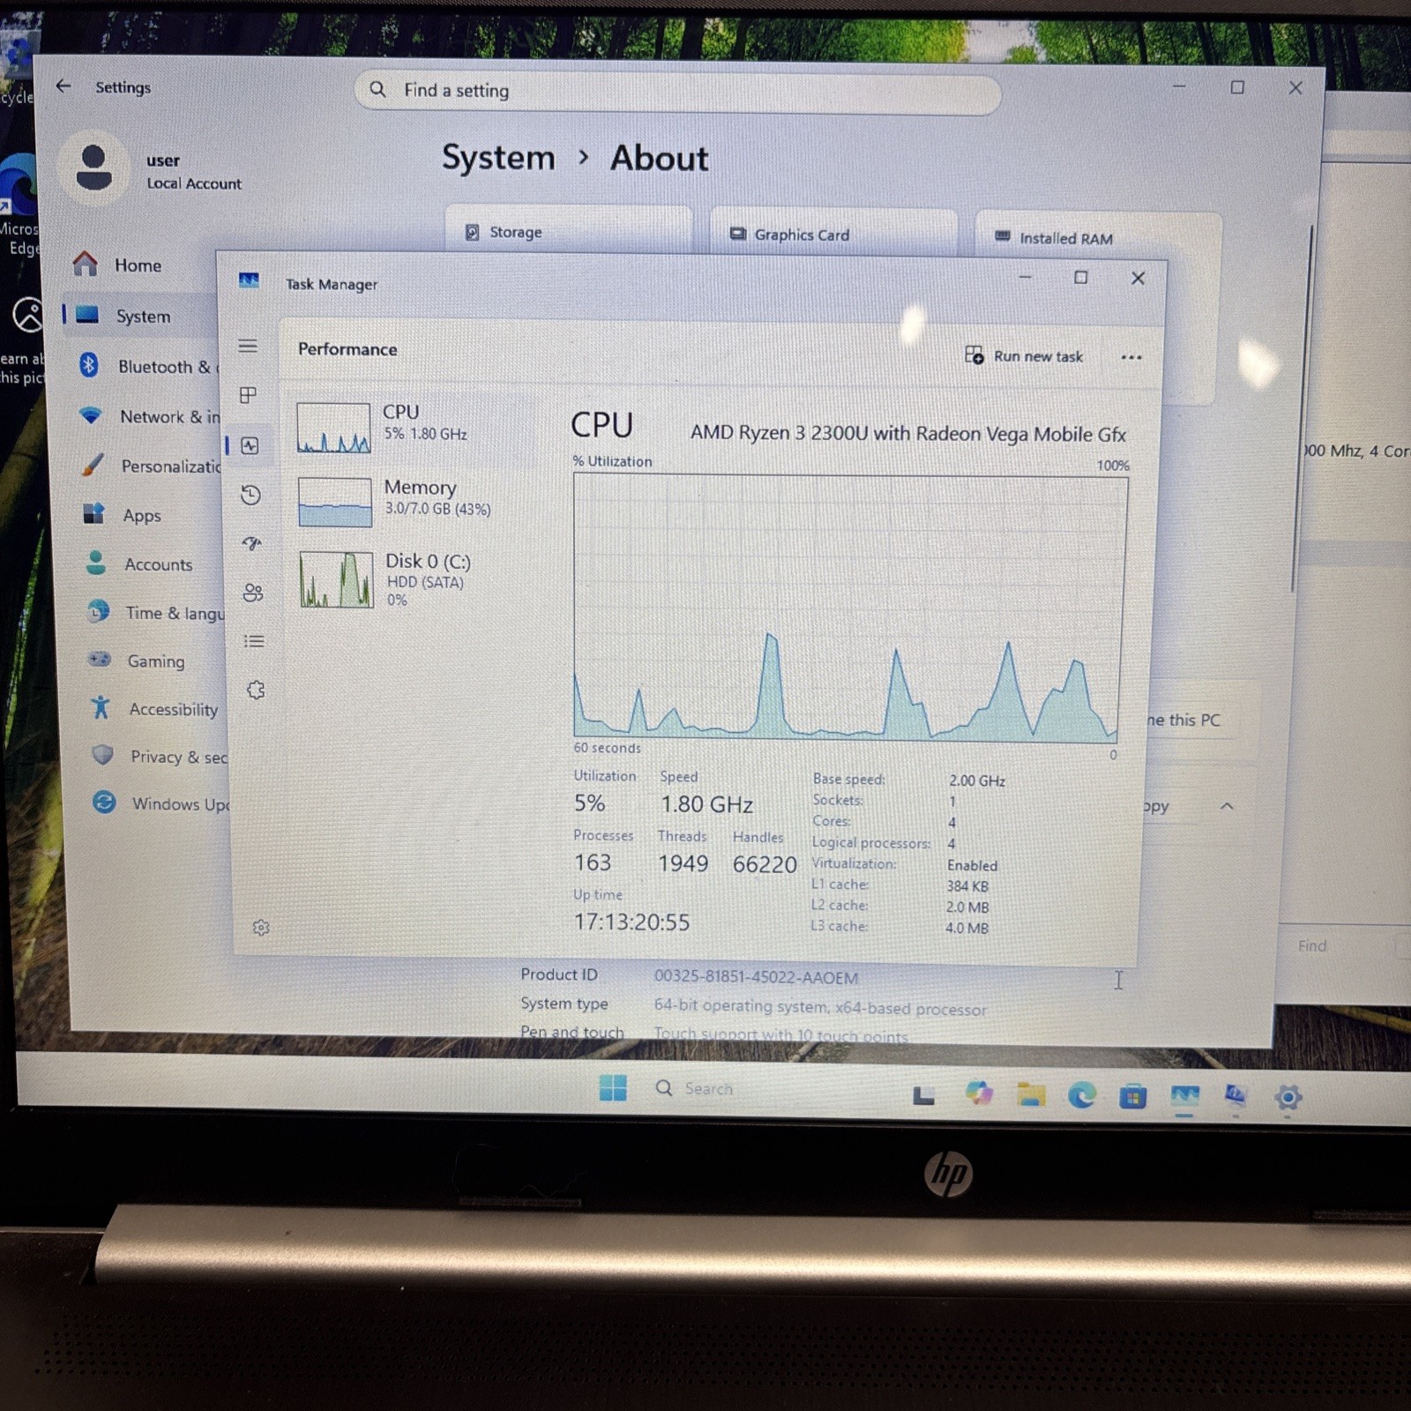
Task: Open Personalization settings
Action: coord(150,466)
